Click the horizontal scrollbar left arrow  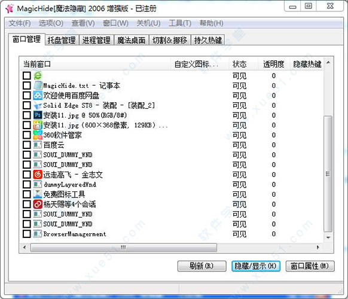pos(25,247)
